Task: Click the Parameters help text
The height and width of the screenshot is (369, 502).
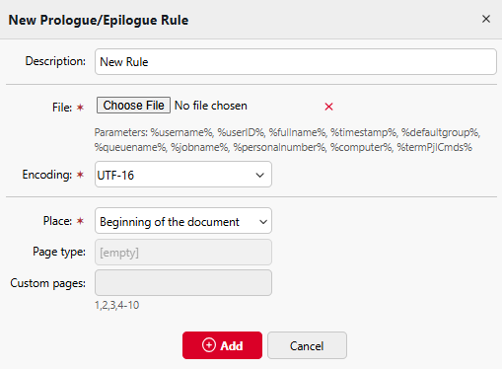Action: click(x=287, y=140)
